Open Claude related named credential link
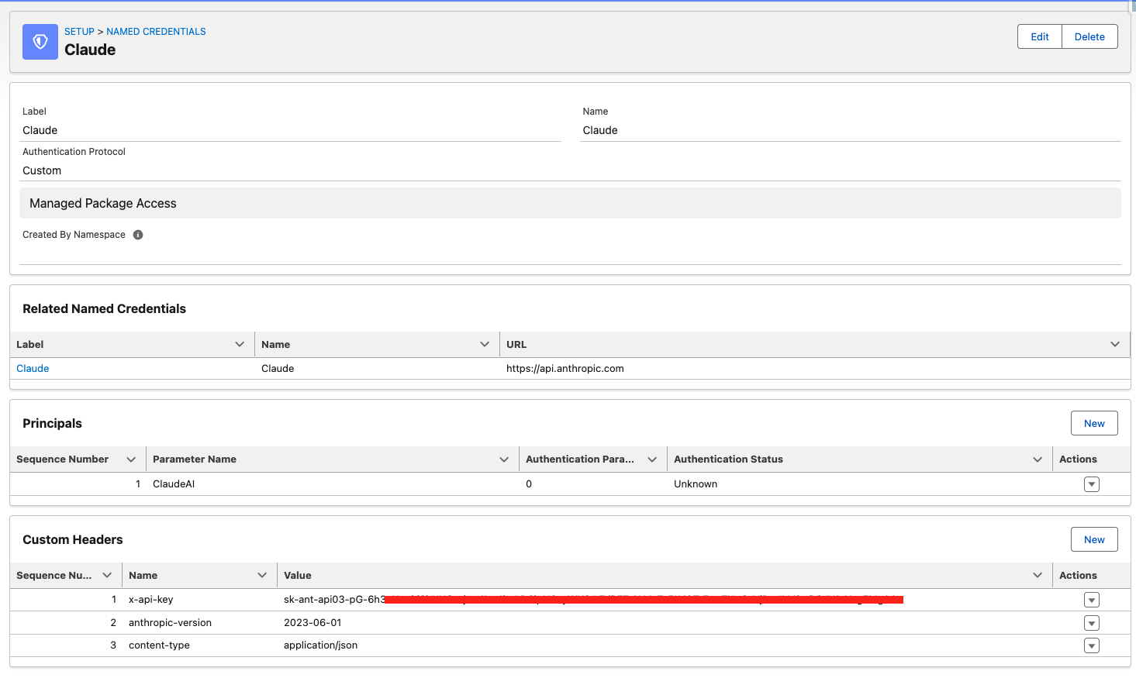The image size is (1136, 678). pos(33,369)
